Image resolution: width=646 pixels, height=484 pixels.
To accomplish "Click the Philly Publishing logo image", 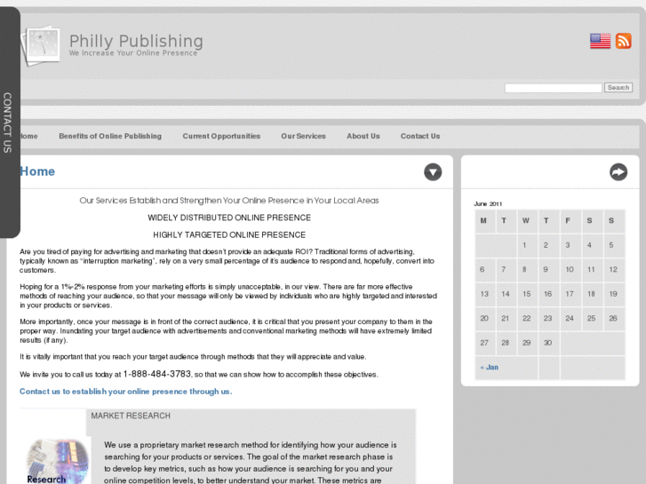I will (x=41, y=45).
